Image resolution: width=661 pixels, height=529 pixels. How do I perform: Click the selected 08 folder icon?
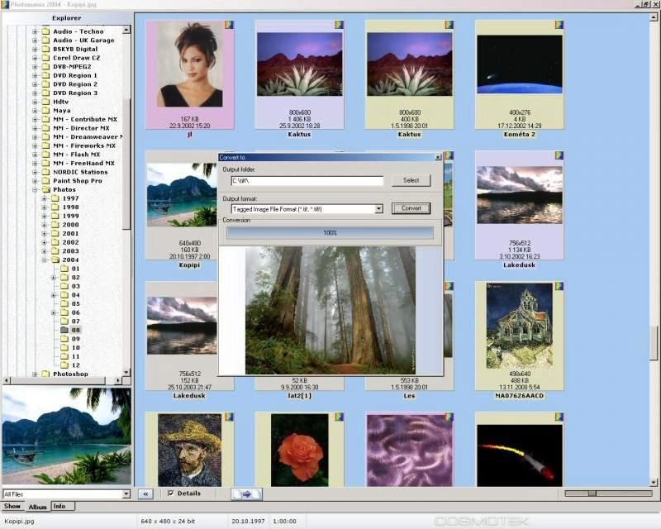pos(64,330)
